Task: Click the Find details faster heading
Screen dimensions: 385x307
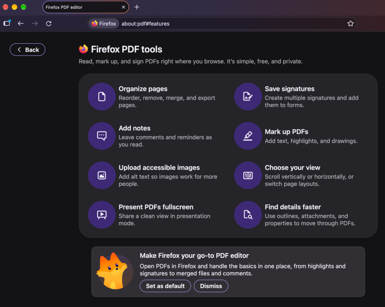Action: click(x=293, y=207)
